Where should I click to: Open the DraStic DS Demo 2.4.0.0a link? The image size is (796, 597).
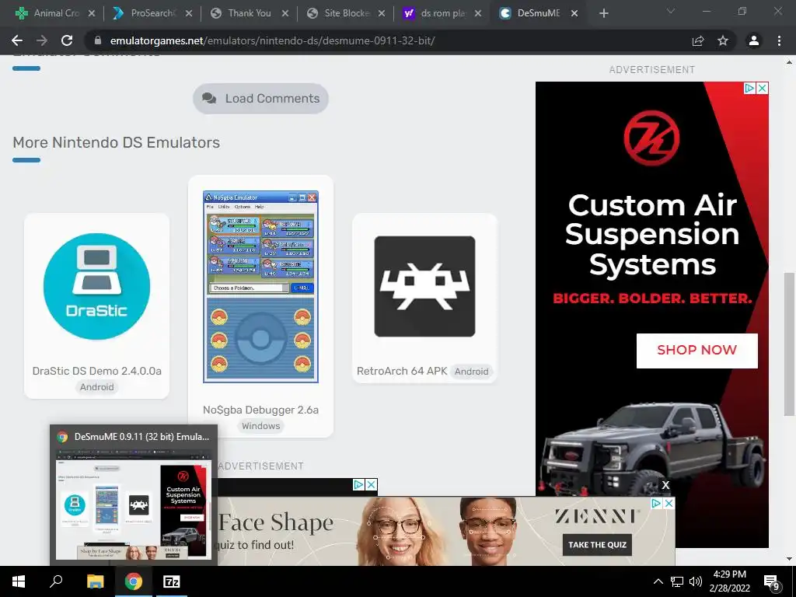[96, 371]
